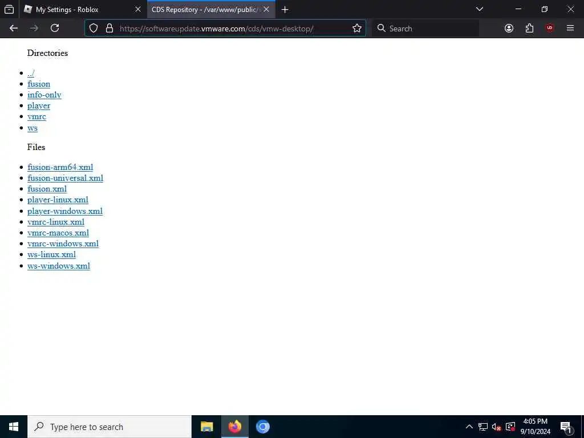Open the Windows Start menu
Image resolution: width=584 pixels, height=438 pixels.
pyautogui.click(x=14, y=427)
